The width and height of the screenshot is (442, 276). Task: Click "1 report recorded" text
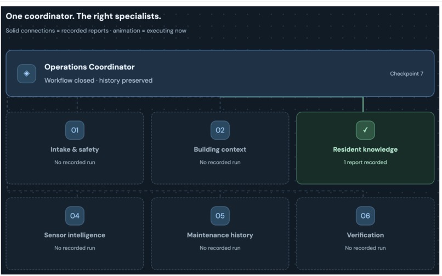point(365,162)
